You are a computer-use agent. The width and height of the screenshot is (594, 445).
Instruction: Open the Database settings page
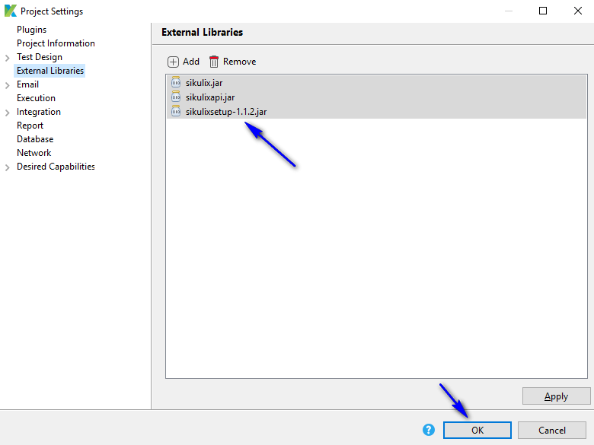(x=35, y=139)
